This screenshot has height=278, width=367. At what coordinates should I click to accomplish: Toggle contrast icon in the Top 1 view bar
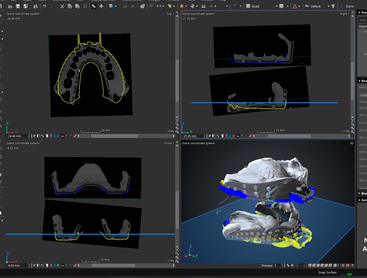[x=38, y=136]
